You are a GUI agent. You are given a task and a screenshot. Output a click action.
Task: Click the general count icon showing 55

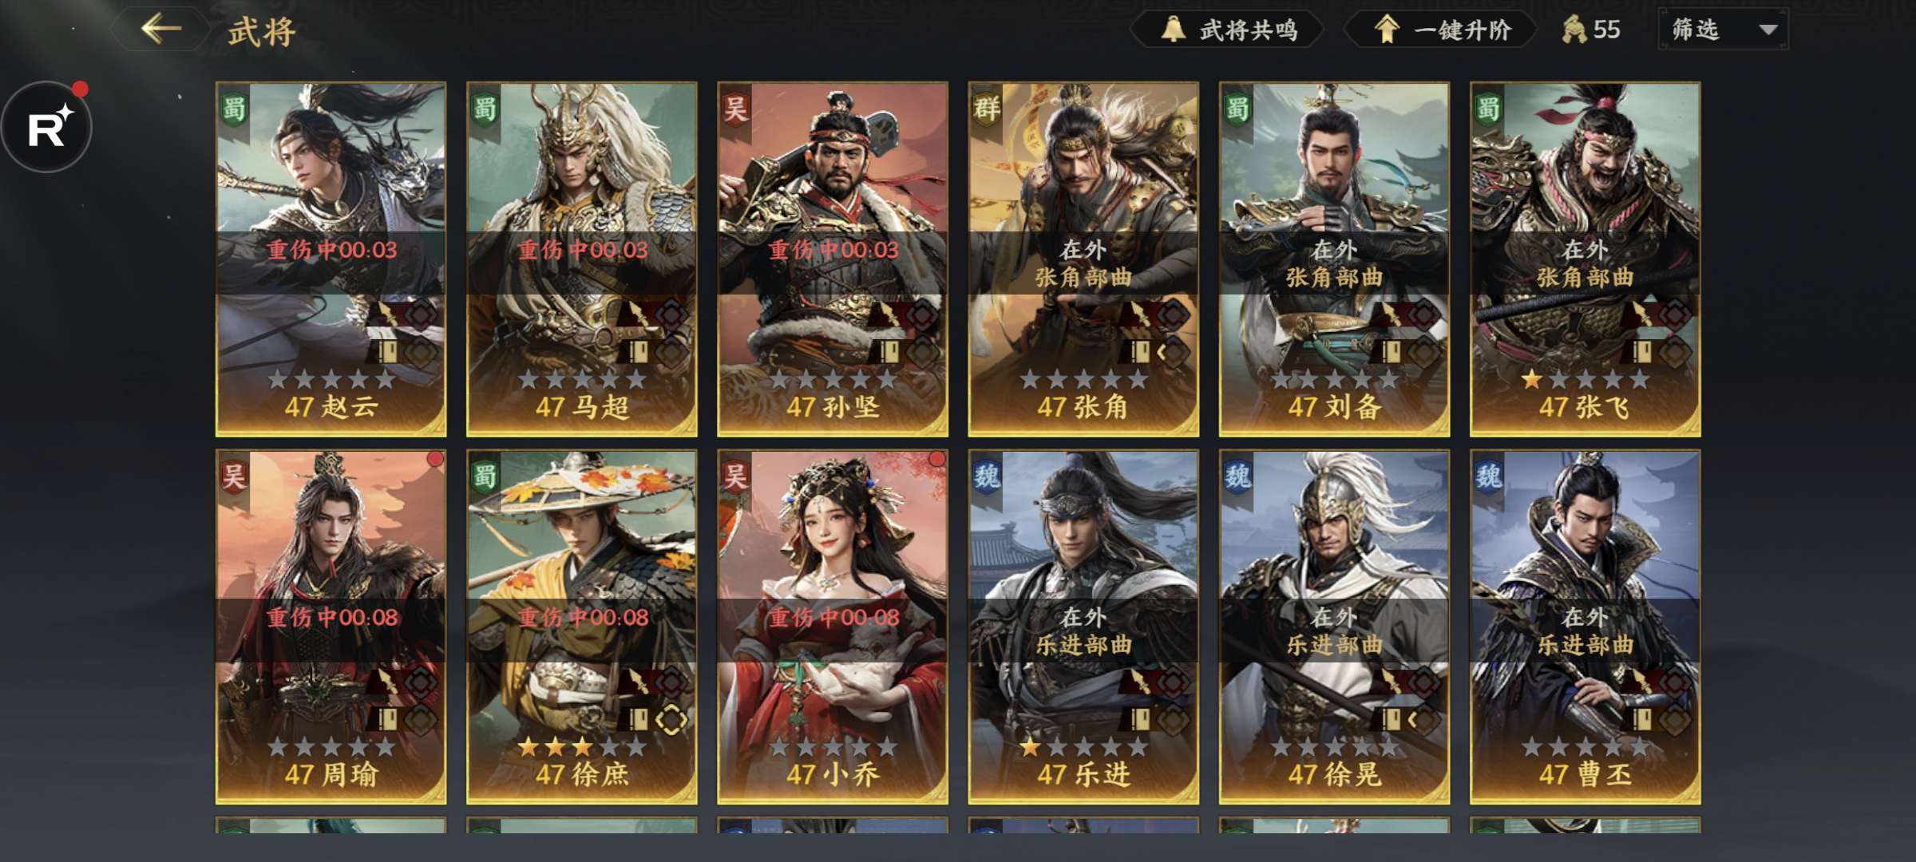tap(1574, 30)
